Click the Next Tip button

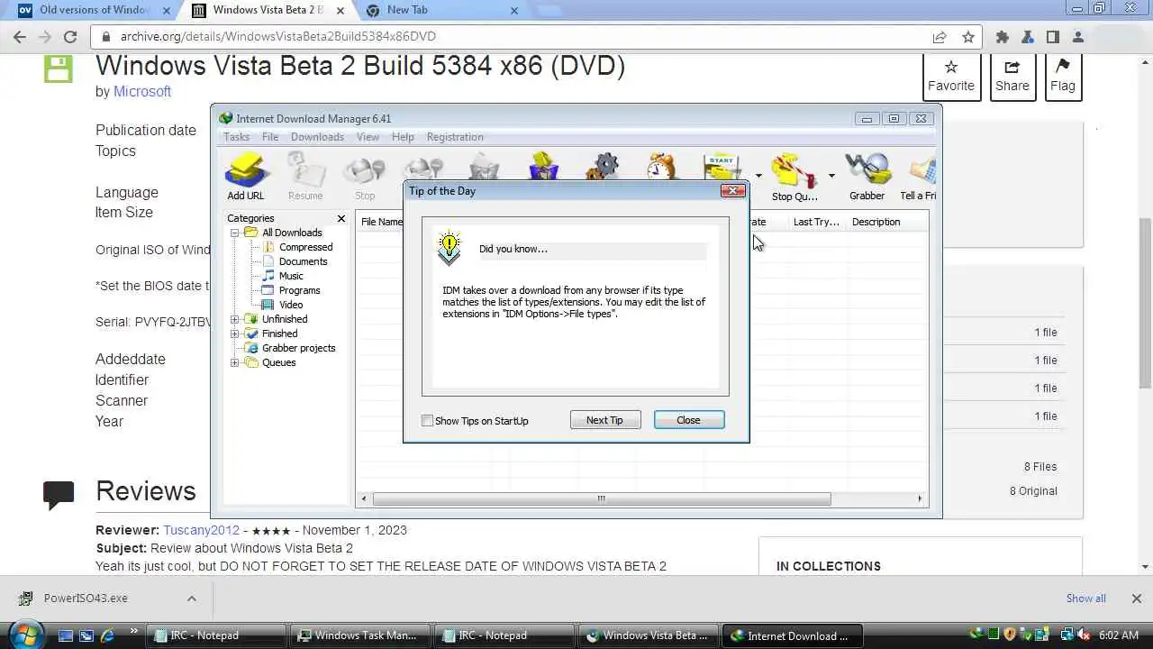604,420
